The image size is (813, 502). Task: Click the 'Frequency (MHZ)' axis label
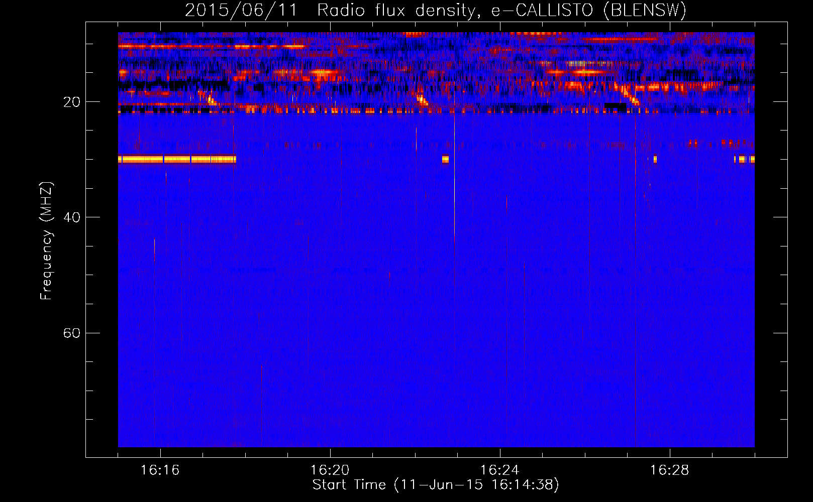pyautogui.click(x=46, y=240)
